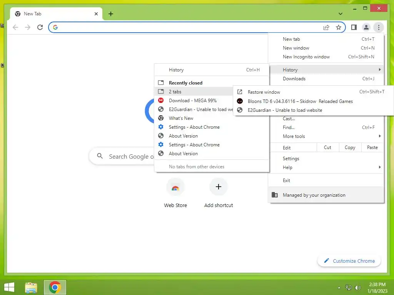This screenshot has width=394, height=295.
Task: Click the organization building icon
Action: click(275, 195)
